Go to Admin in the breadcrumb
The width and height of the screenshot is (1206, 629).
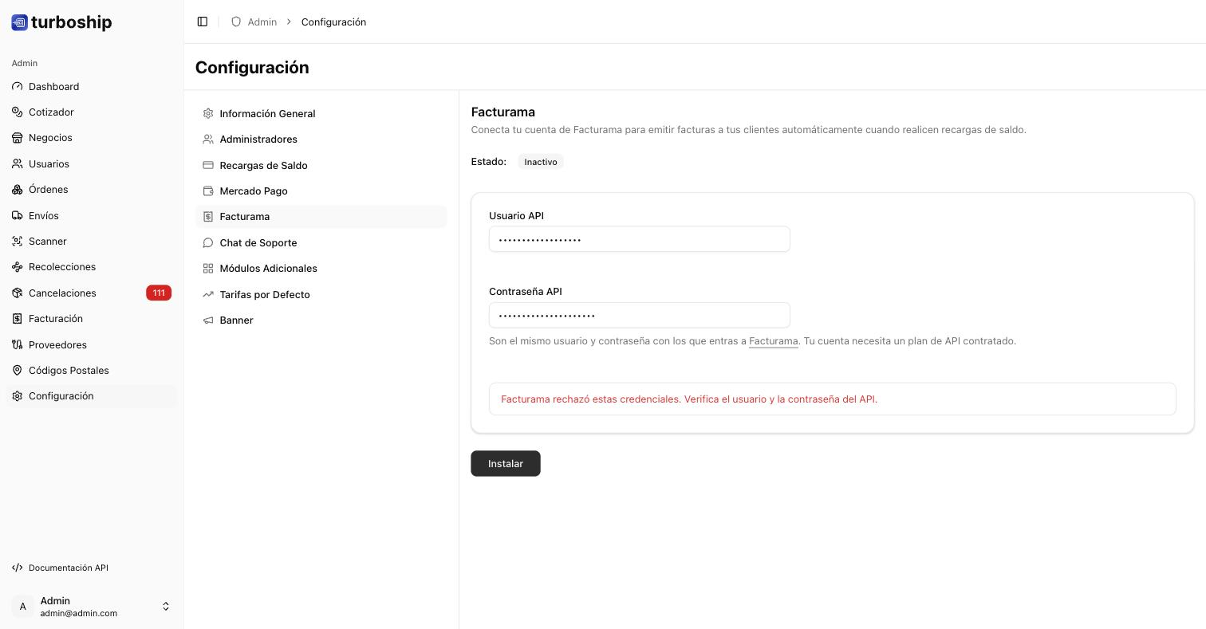(x=262, y=22)
